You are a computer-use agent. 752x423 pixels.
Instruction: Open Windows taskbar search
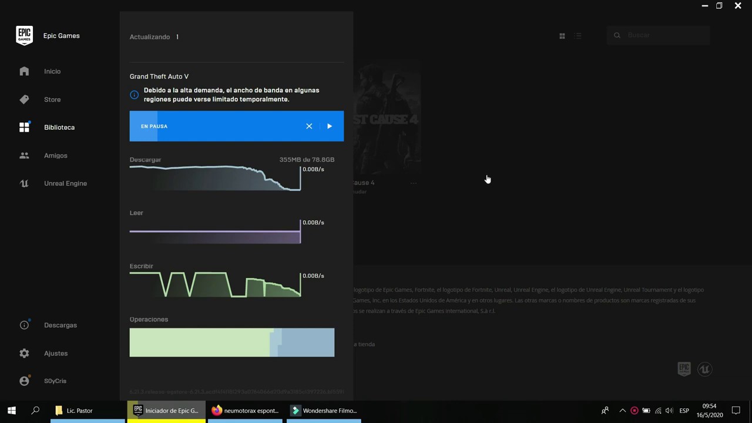click(35, 411)
